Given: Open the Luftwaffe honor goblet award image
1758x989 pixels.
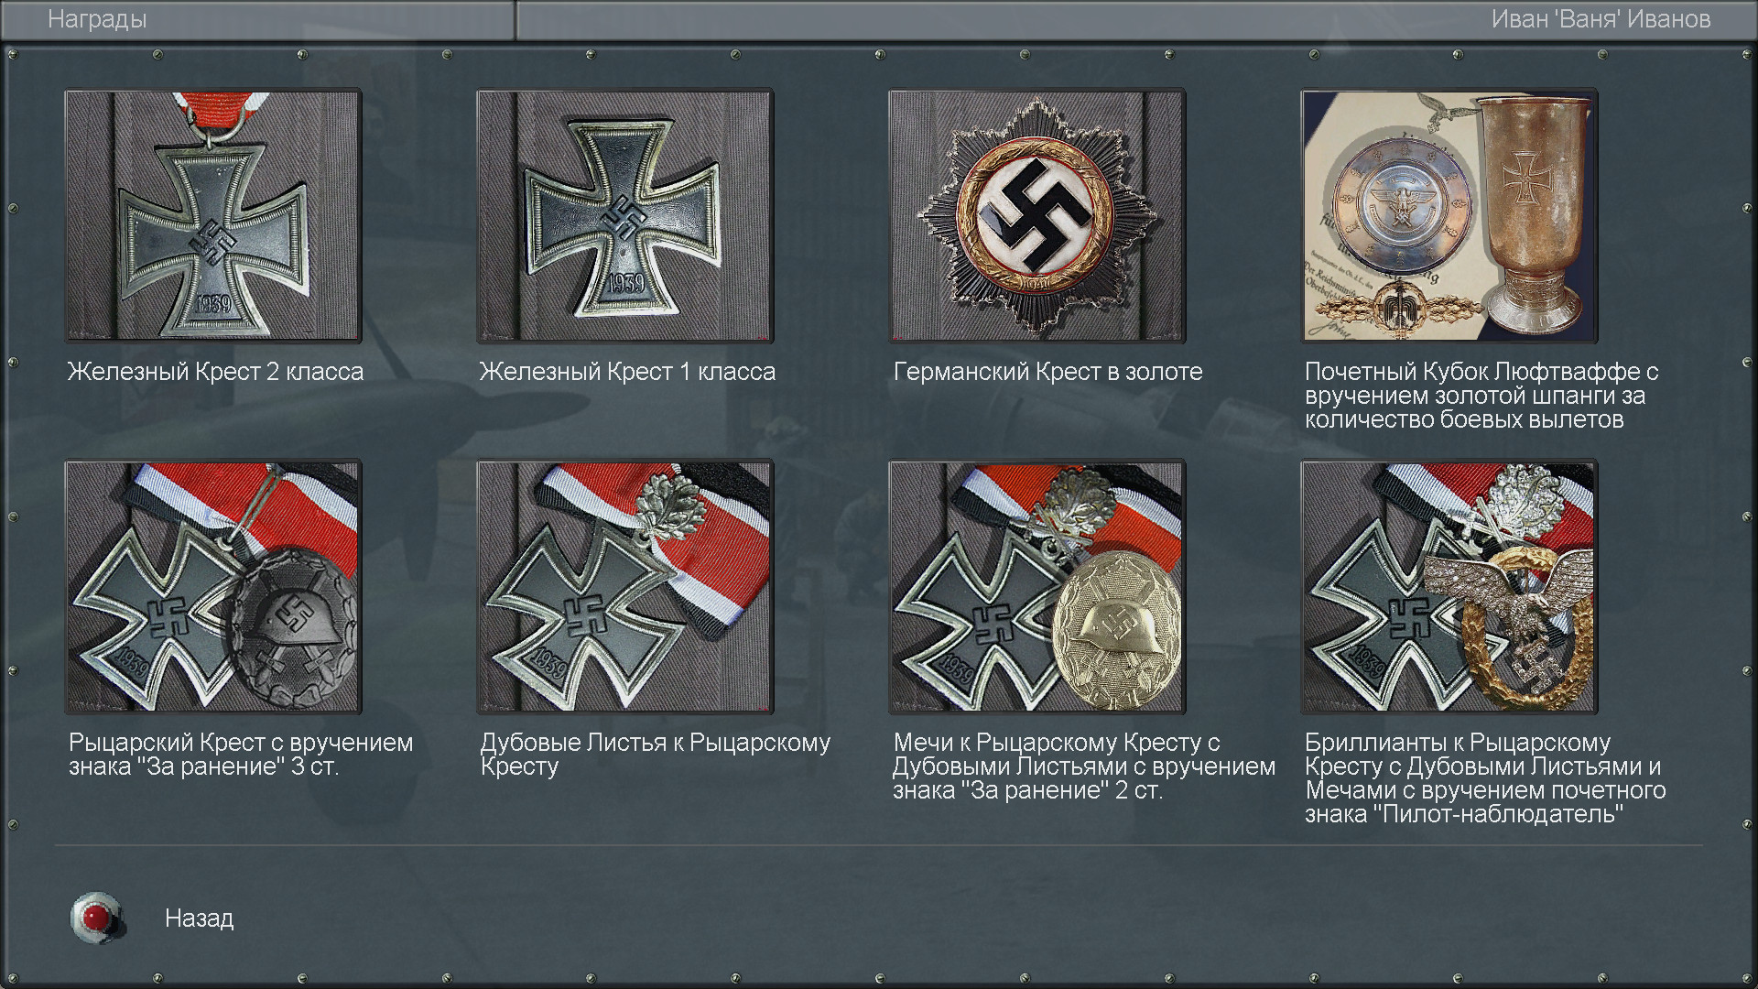Looking at the screenshot, I should click(1449, 216).
